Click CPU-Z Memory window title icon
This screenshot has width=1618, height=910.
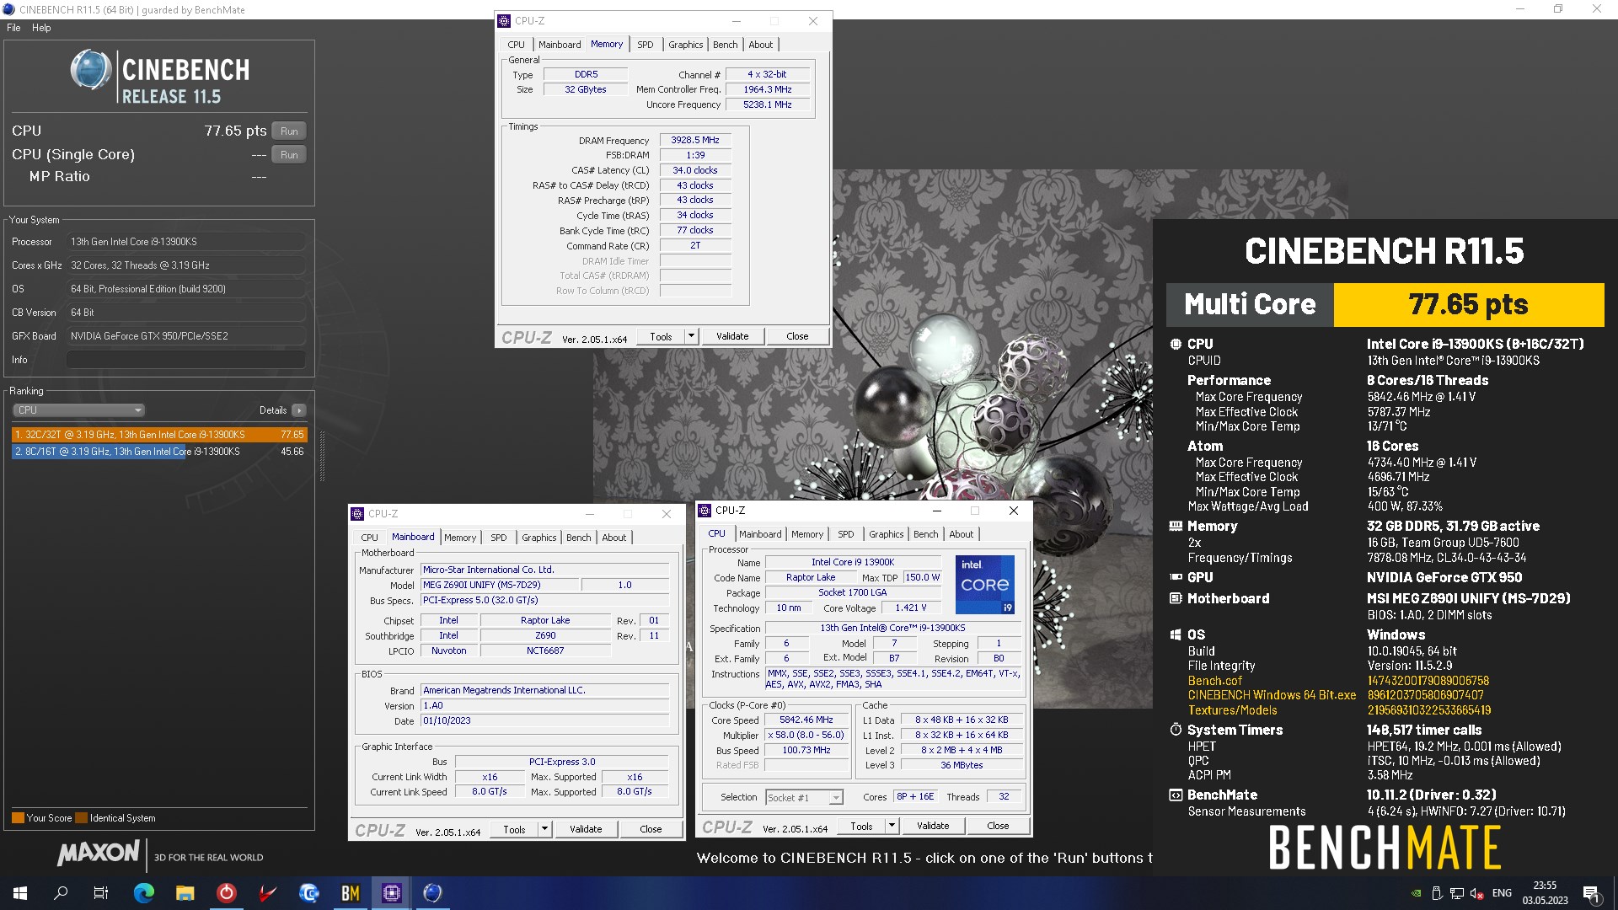point(504,21)
